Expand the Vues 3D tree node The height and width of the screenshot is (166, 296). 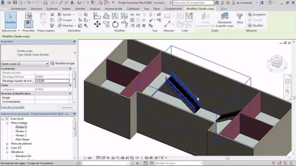[x=7, y=148]
